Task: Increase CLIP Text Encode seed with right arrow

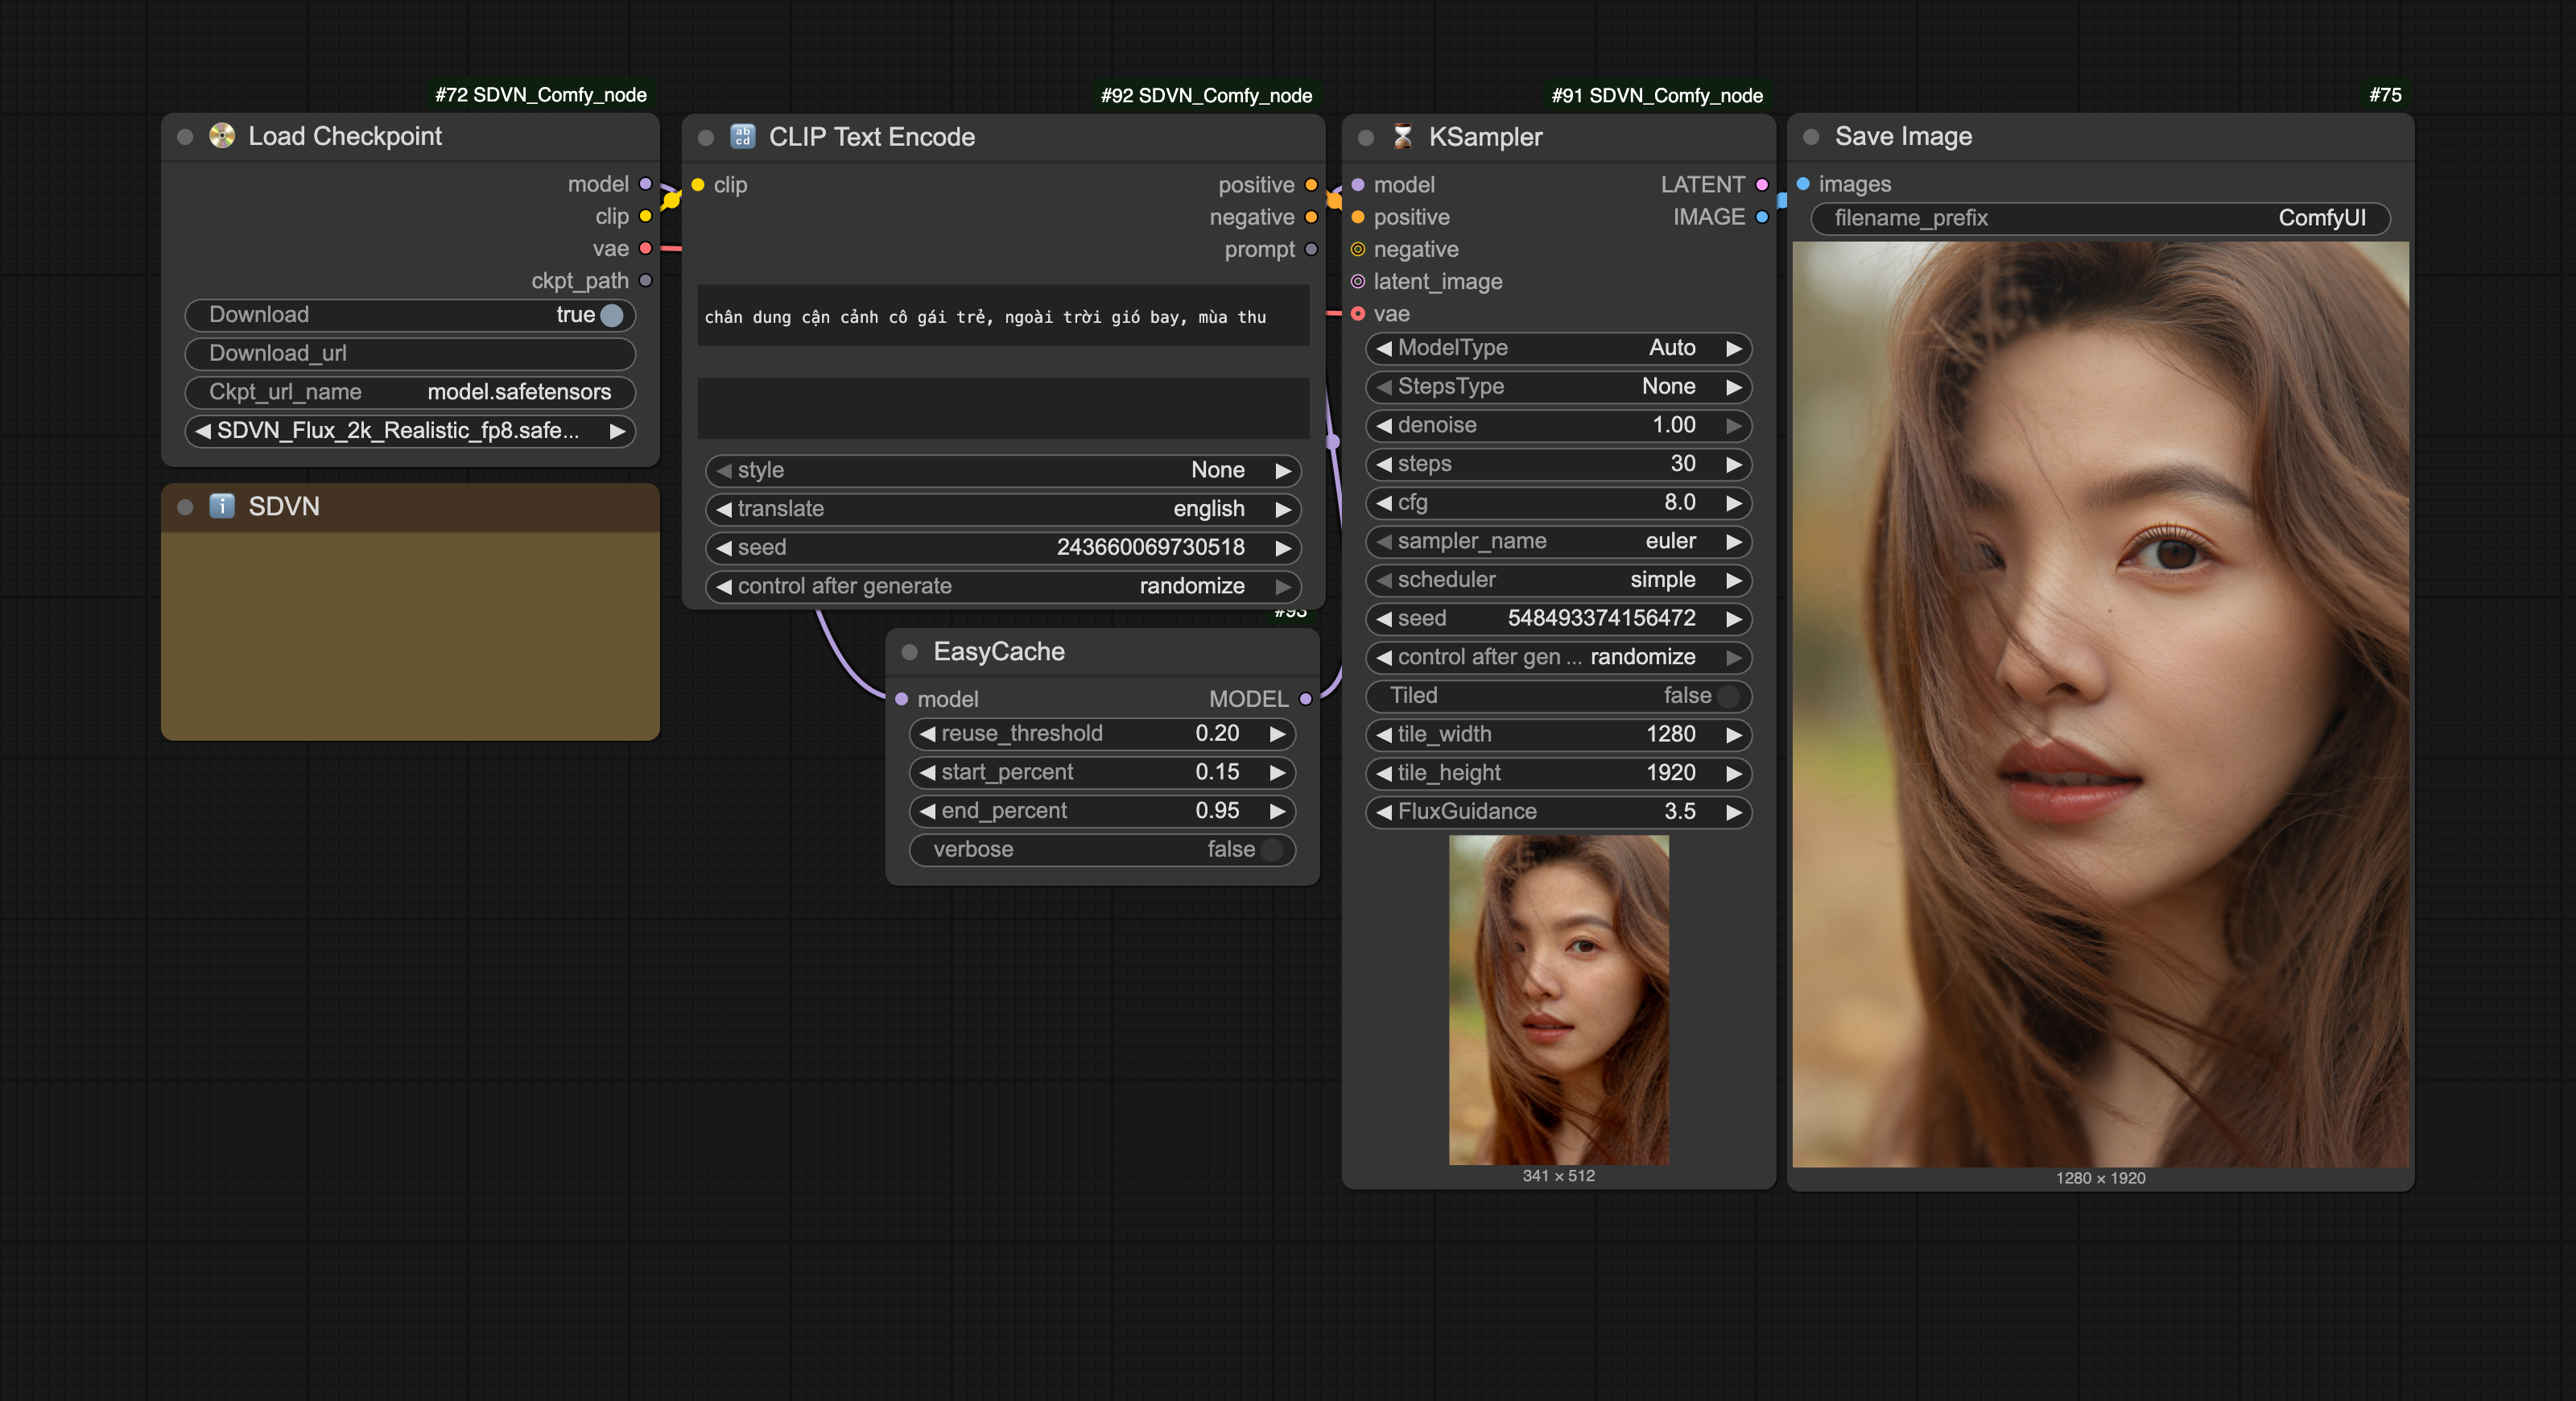Action: [1283, 548]
